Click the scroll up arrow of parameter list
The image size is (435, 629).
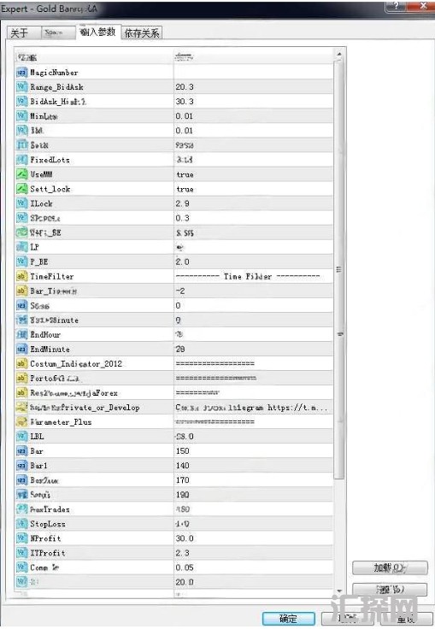pyautogui.click(x=339, y=54)
